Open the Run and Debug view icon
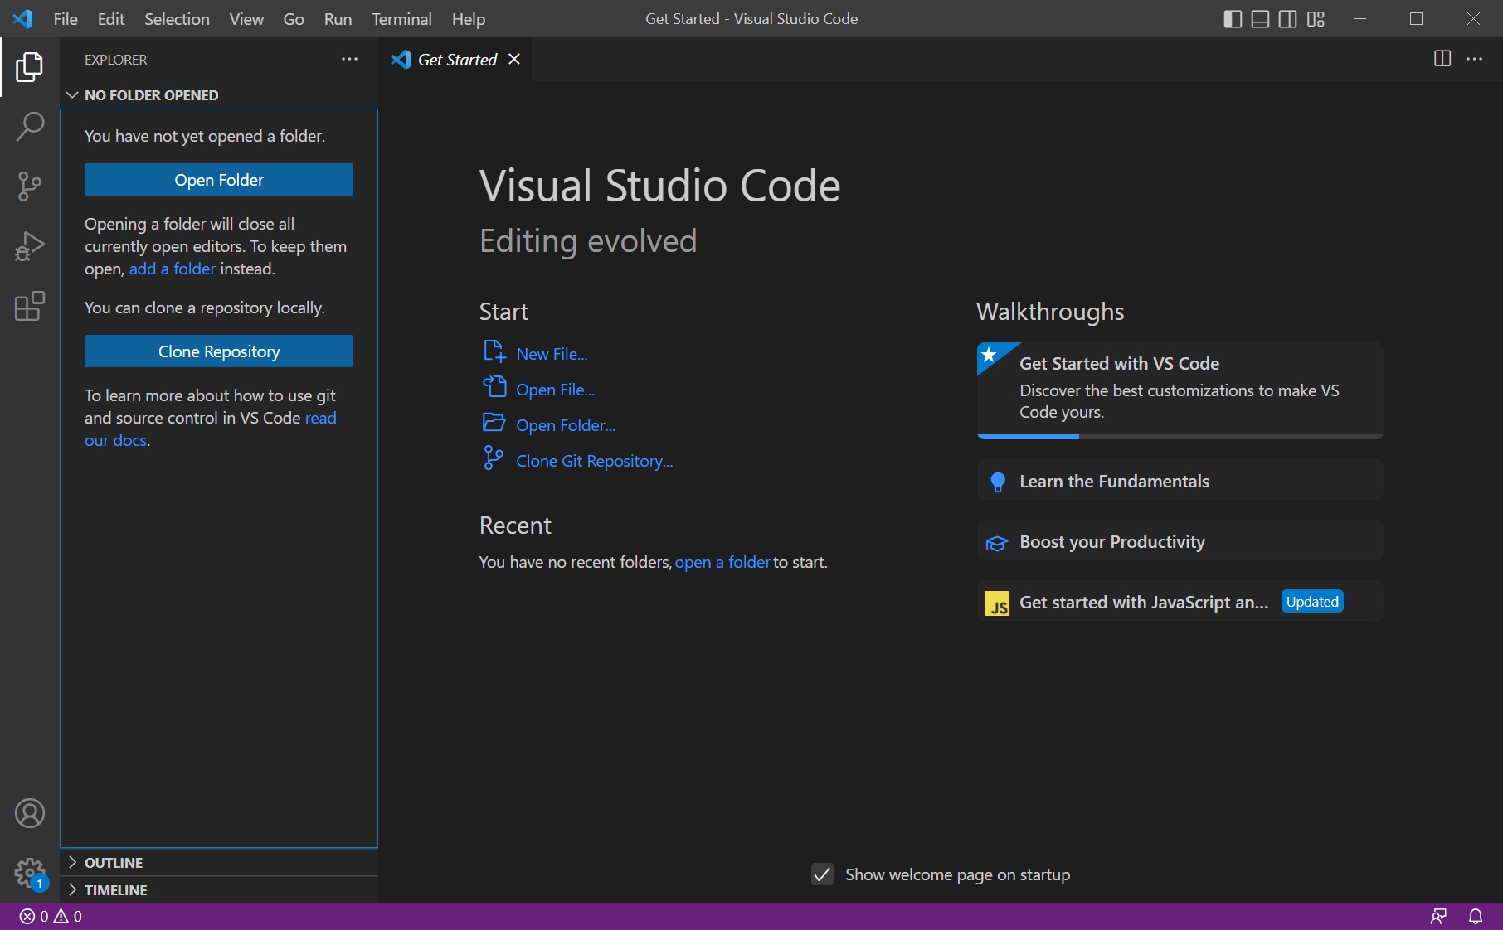 point(30,246)
